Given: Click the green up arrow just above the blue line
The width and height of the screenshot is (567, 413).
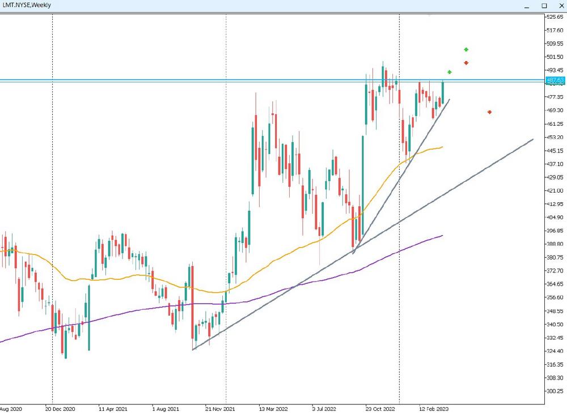Looking at the screenshot, I should click(449, 72).
